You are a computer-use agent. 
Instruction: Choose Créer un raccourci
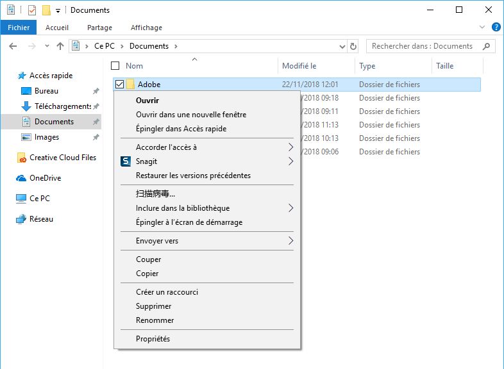[207, 292]
